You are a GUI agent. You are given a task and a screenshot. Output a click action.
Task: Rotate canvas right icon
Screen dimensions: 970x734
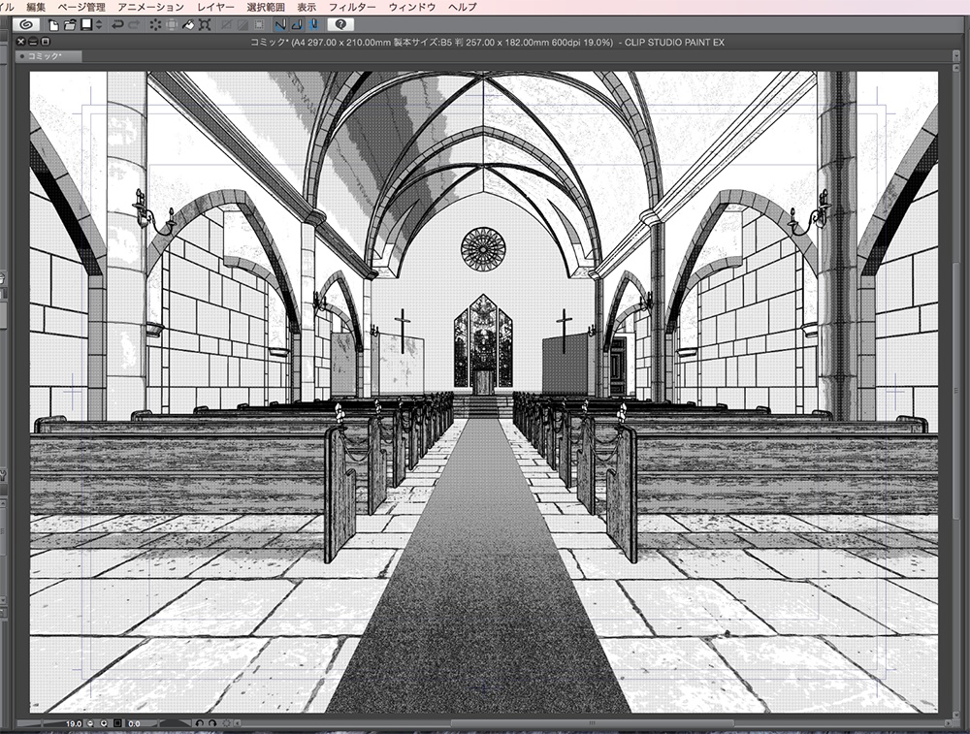(212, 723)
